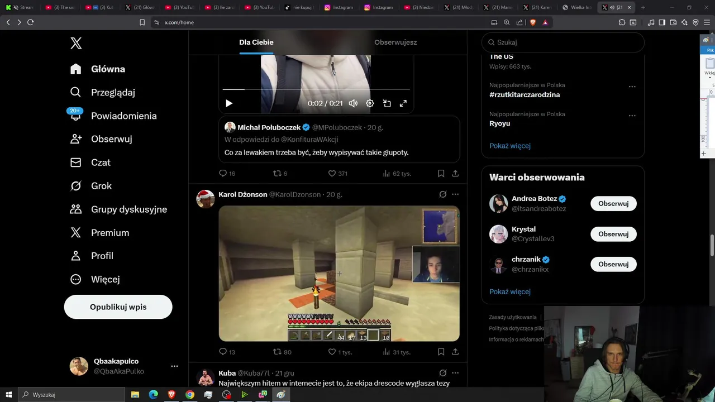Bookmark the Michał Połuboczek quoted post
The height and width of the screenshot is (402, 715).
coord(441,174)
